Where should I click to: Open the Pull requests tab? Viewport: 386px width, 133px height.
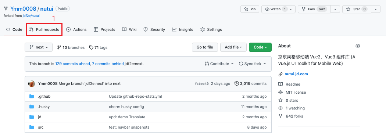[44, 29]
